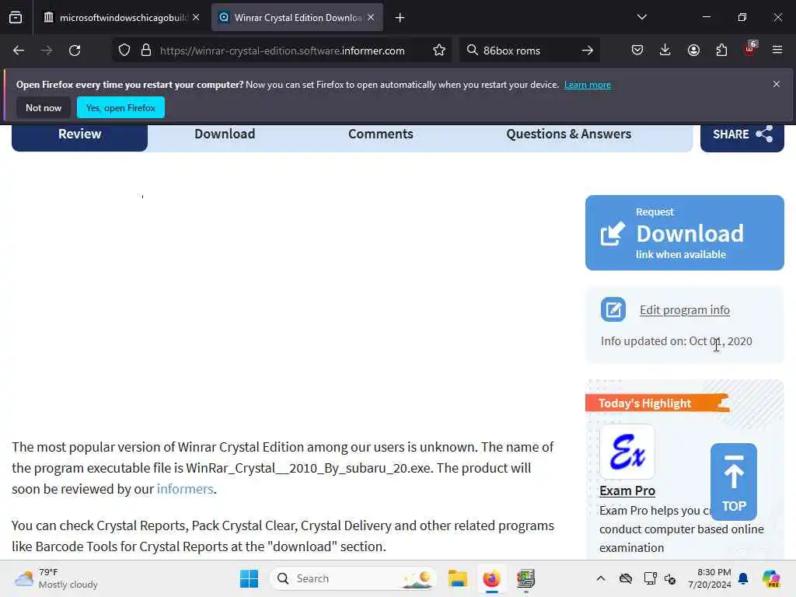The height and width of the screenshot is (597, 796).
Task: Switch to the microsoftwindowschicagobuild tab
Action: [x=120, y=18]
